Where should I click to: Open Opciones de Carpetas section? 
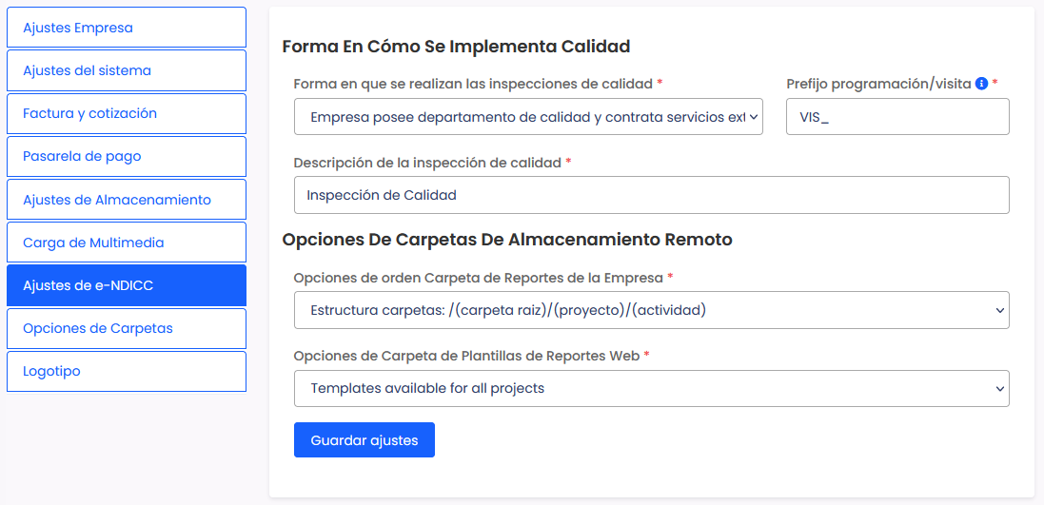point(127,328)
